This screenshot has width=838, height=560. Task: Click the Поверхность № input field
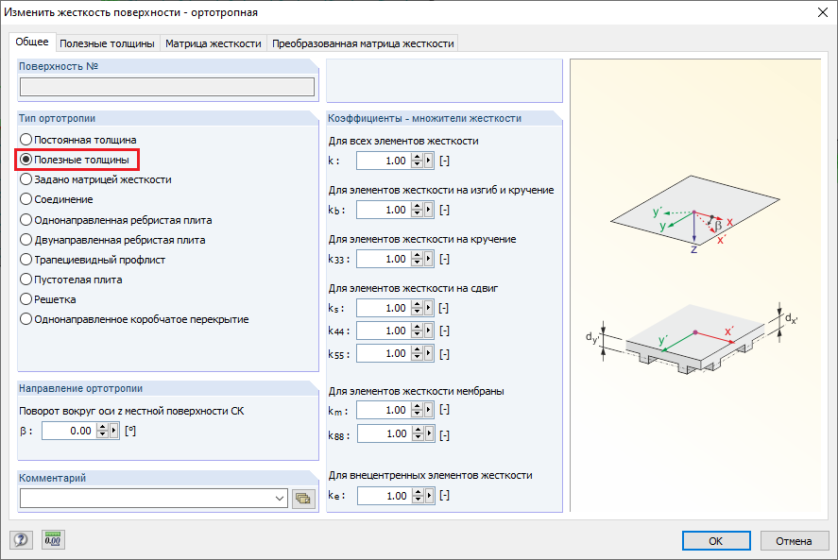[x=167, y=87]
